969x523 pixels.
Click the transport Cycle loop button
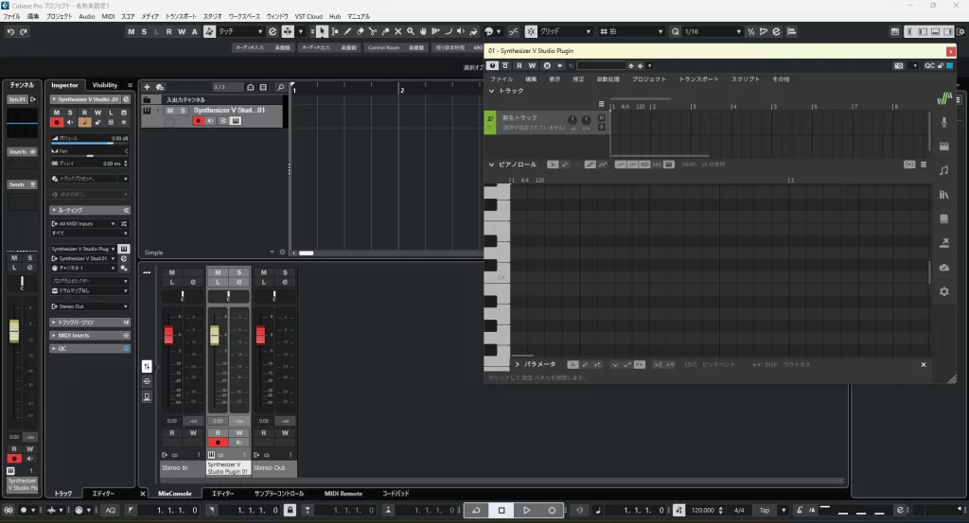tap(476, 510)
